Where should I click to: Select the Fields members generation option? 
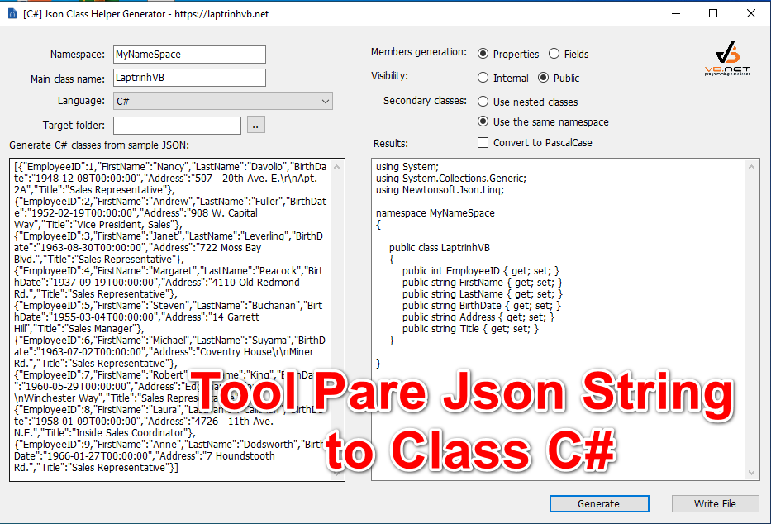554,54
